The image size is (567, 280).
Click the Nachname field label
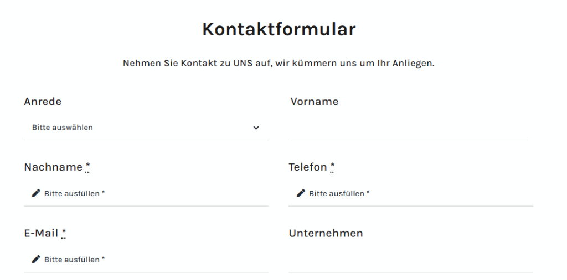(x=53, y=167)
